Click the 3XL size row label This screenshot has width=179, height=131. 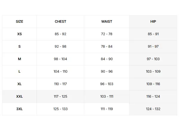click(x=19, y=109)
